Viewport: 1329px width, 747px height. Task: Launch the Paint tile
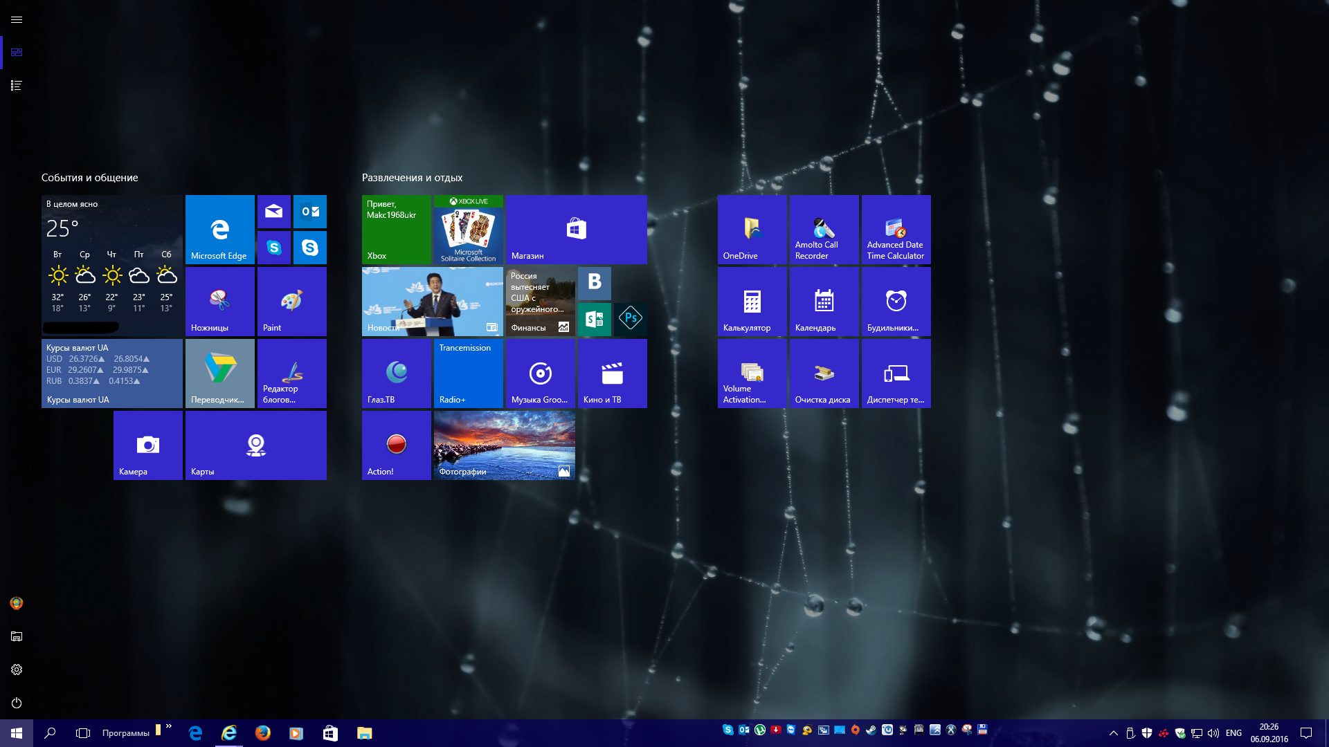coord(291,302)
